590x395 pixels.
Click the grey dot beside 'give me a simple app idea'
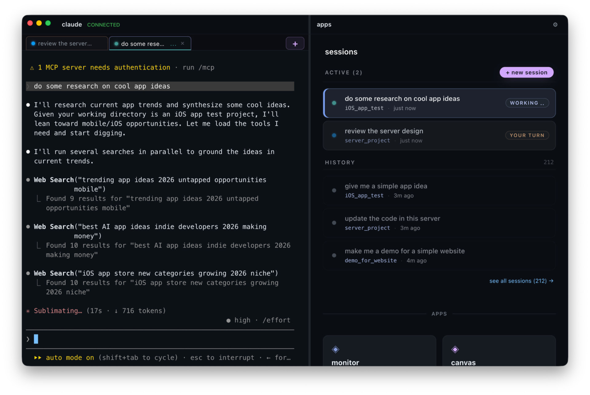point(334,190)
